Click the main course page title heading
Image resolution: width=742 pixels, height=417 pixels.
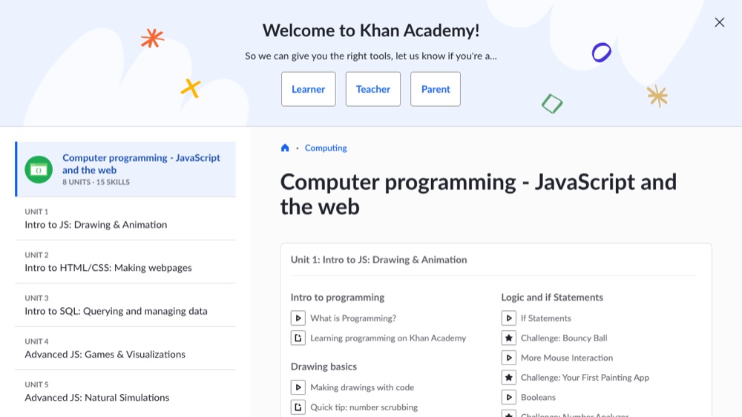click(x=479, y=194)
